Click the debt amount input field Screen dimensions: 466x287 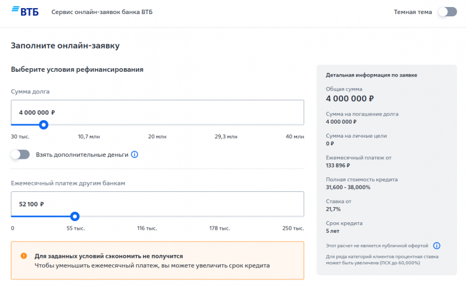point(157,112)
